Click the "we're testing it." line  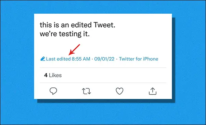pyautogui.click(x=65, y=34)
